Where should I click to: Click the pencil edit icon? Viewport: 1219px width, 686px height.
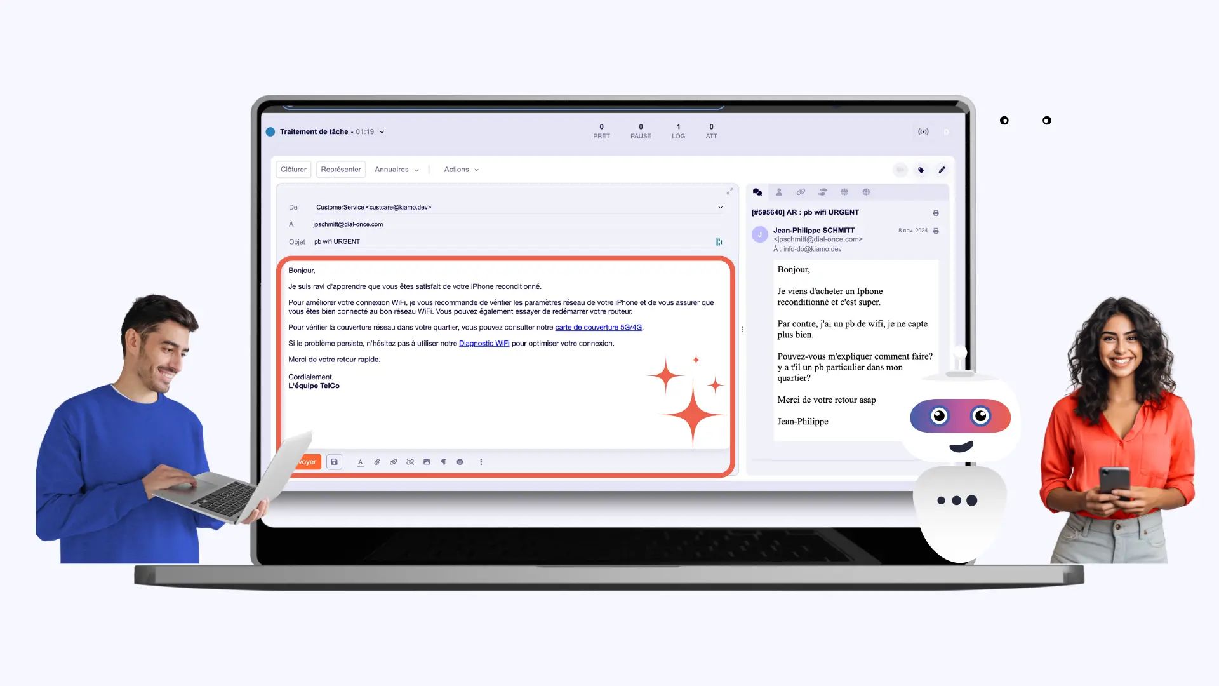point(942,170)
